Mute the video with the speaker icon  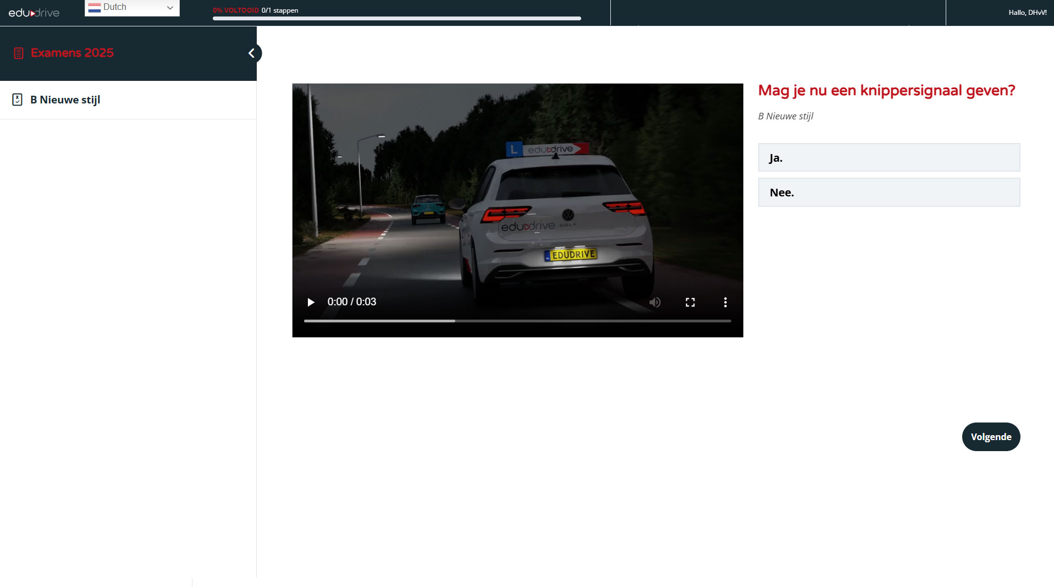pos(655,302)
